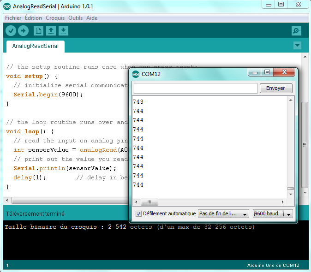Click 'Taille binaire du croquis' console line

(x=130, y=227)
